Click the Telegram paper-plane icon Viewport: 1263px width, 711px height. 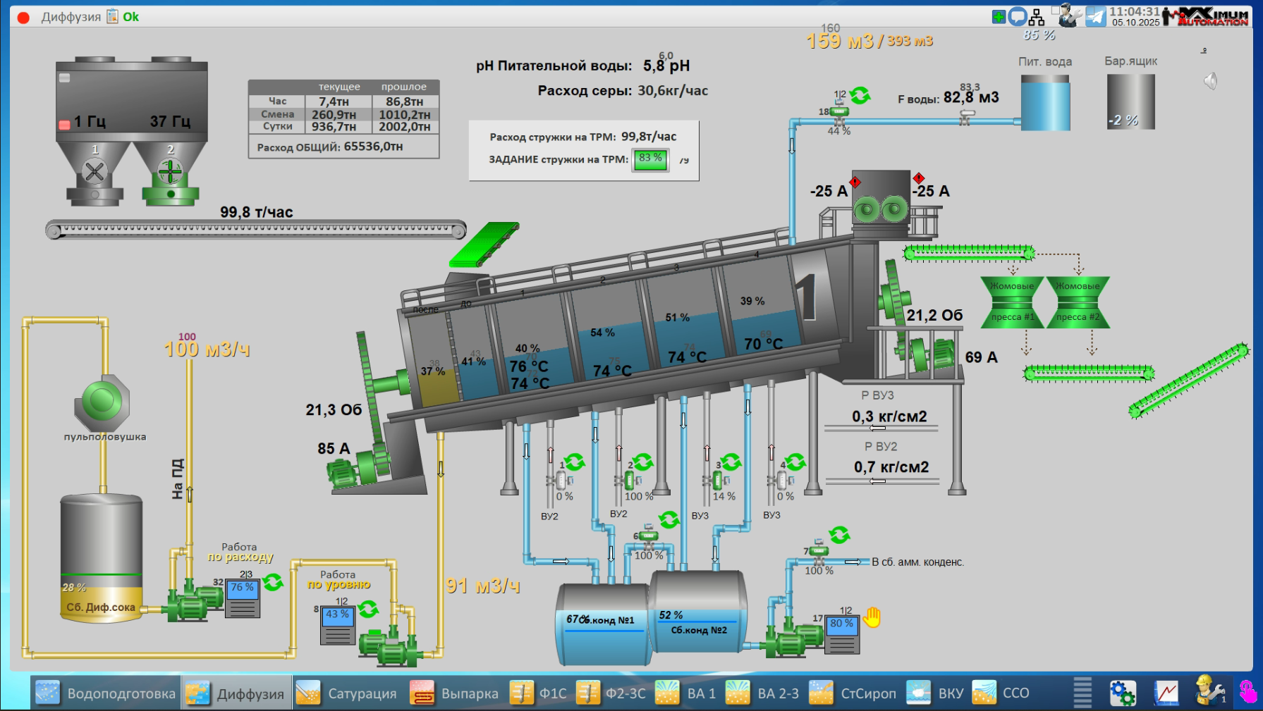(x=1095, y=16)
